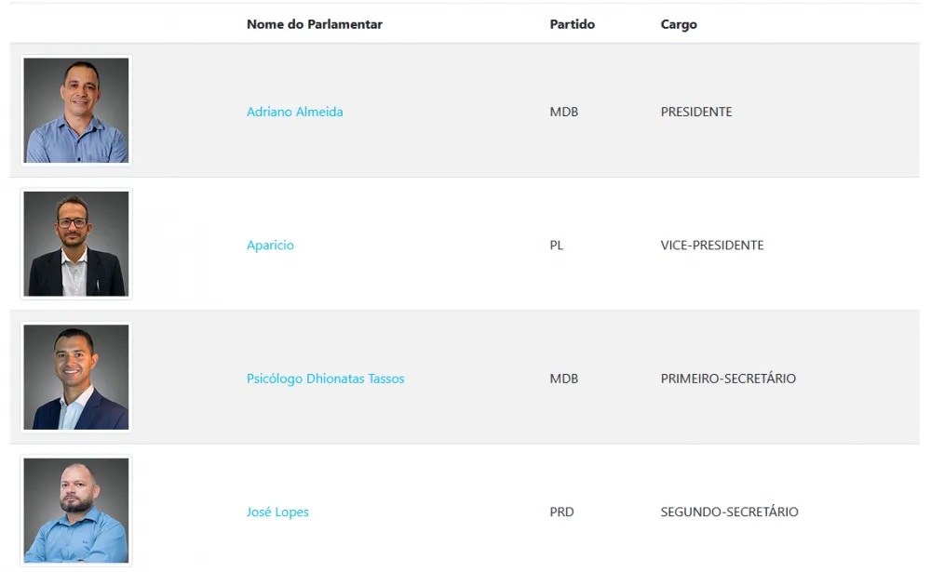Click the MDB party in Adriano Almeida's row
Viewport: 931px width, 572px height.
(x=563, y=112)
